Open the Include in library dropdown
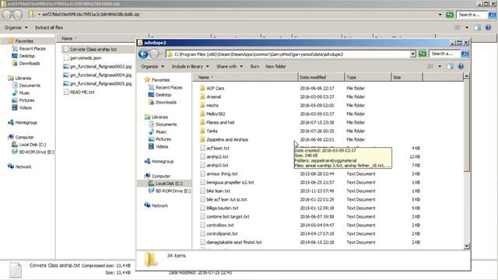This screenshot has width=498, height=280. pyautogui.click(x=190, y=66)
